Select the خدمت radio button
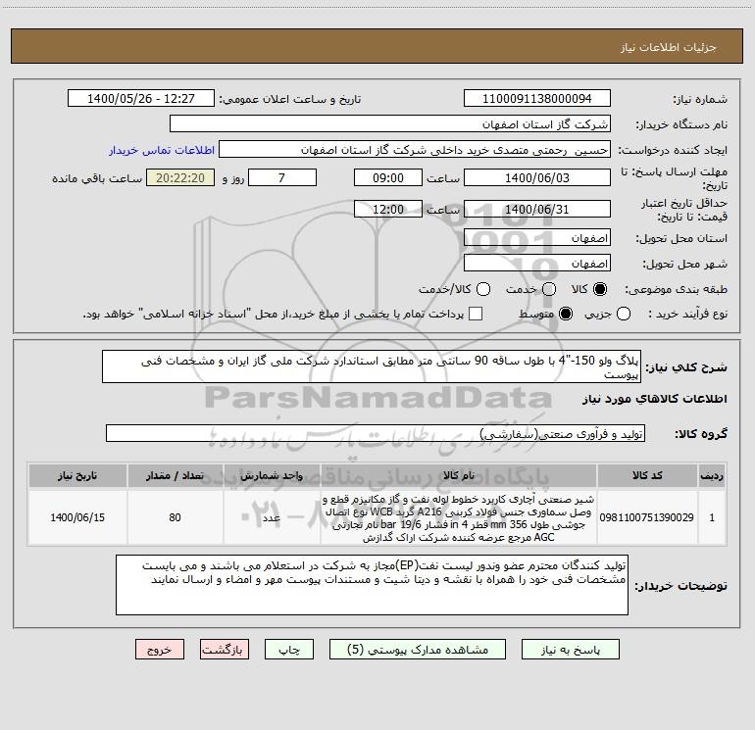 (x=548, y=289)
